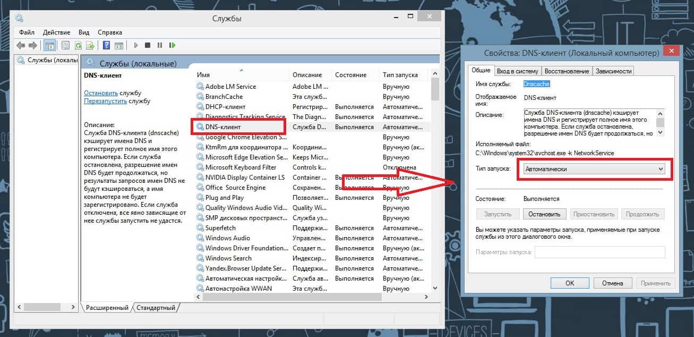This screenshot has height=337, width=694.
Task: Click the Refresh toolbar icon
Action: [x=78, y=46]
